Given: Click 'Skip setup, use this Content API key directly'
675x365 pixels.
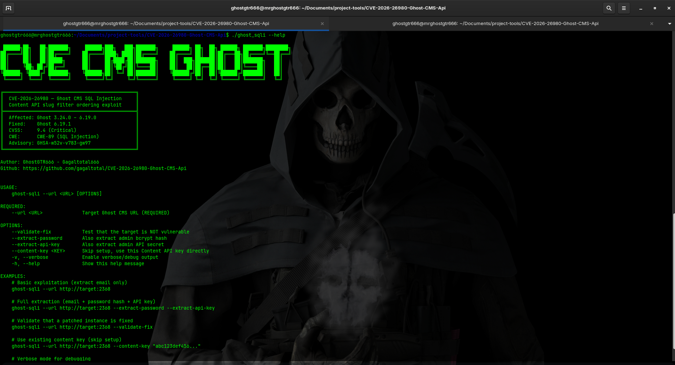Looking at the screenshot, I should pyautogui.click(x=146, y=251).
